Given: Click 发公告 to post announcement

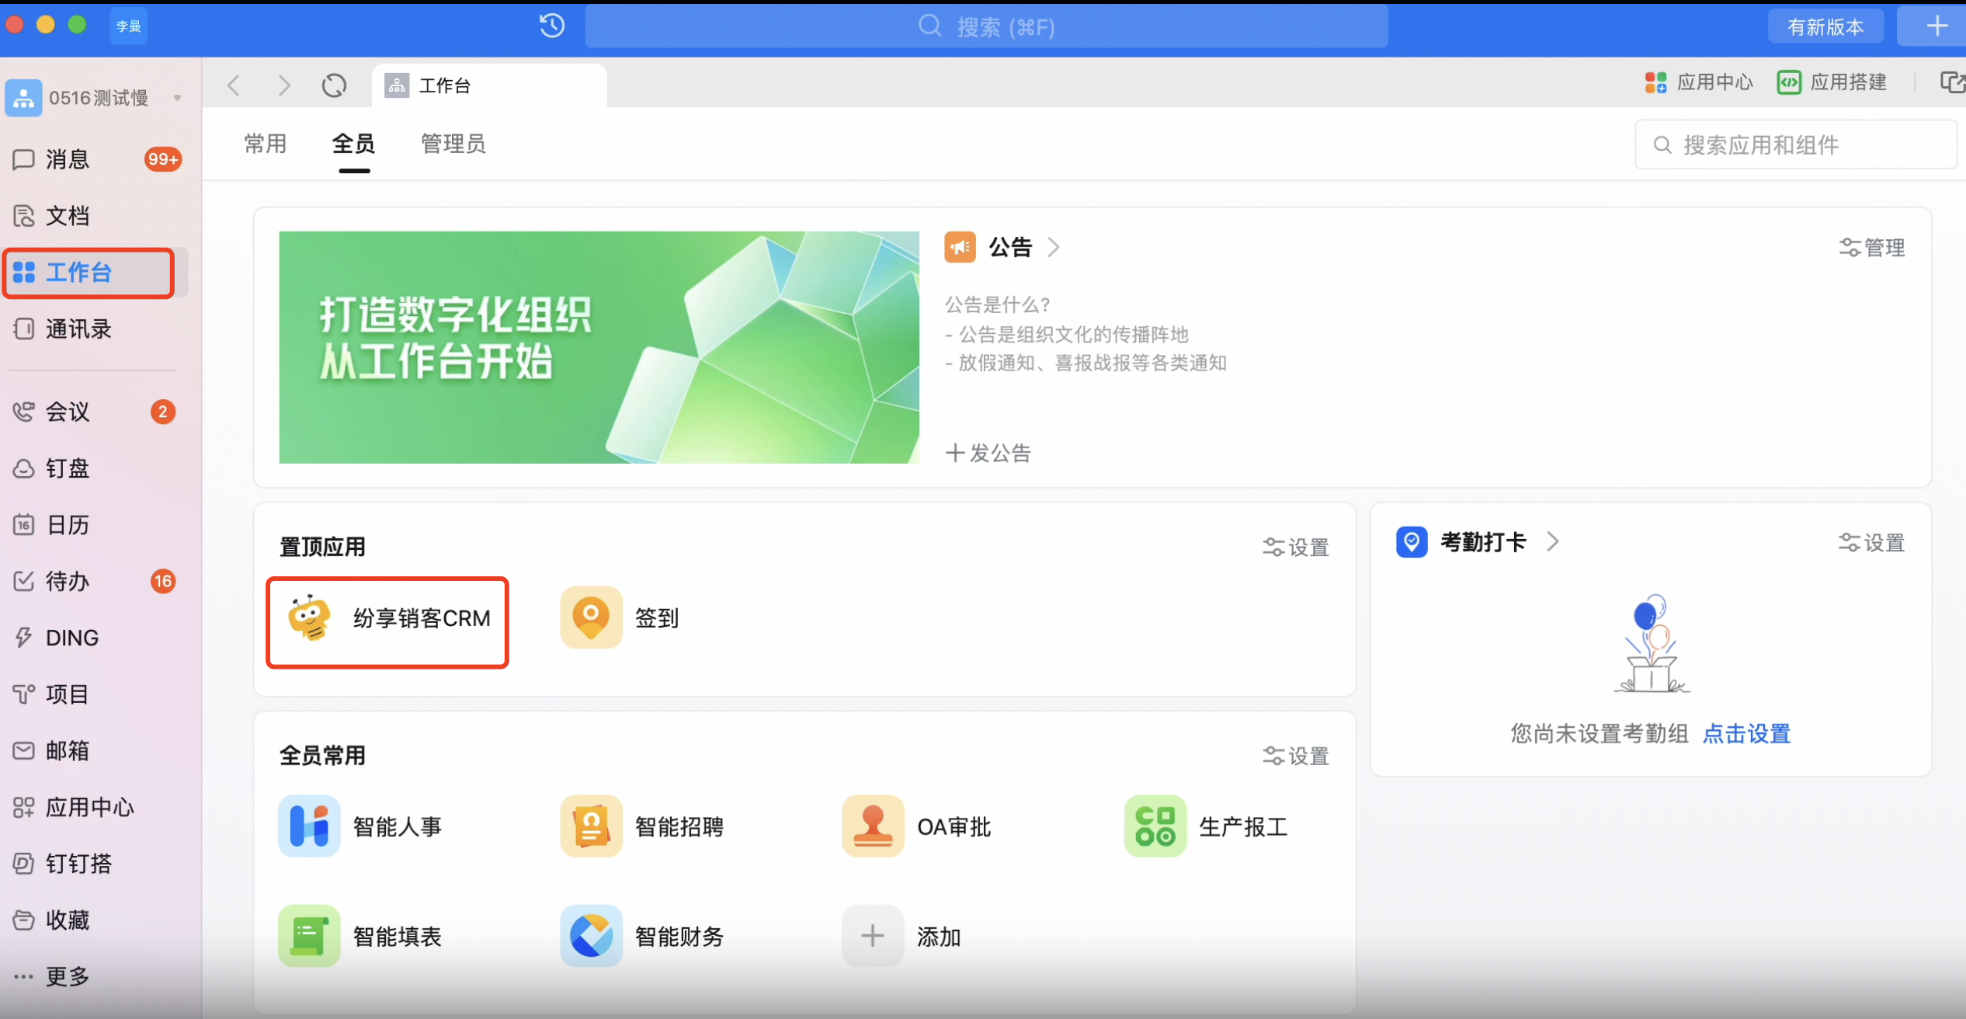Looking at the screenshot, I should click(x=988, y=453).
